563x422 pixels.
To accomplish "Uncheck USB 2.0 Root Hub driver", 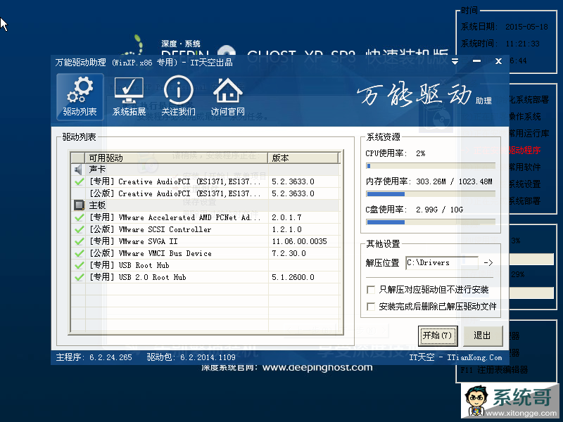I will [x=79, y=277].
